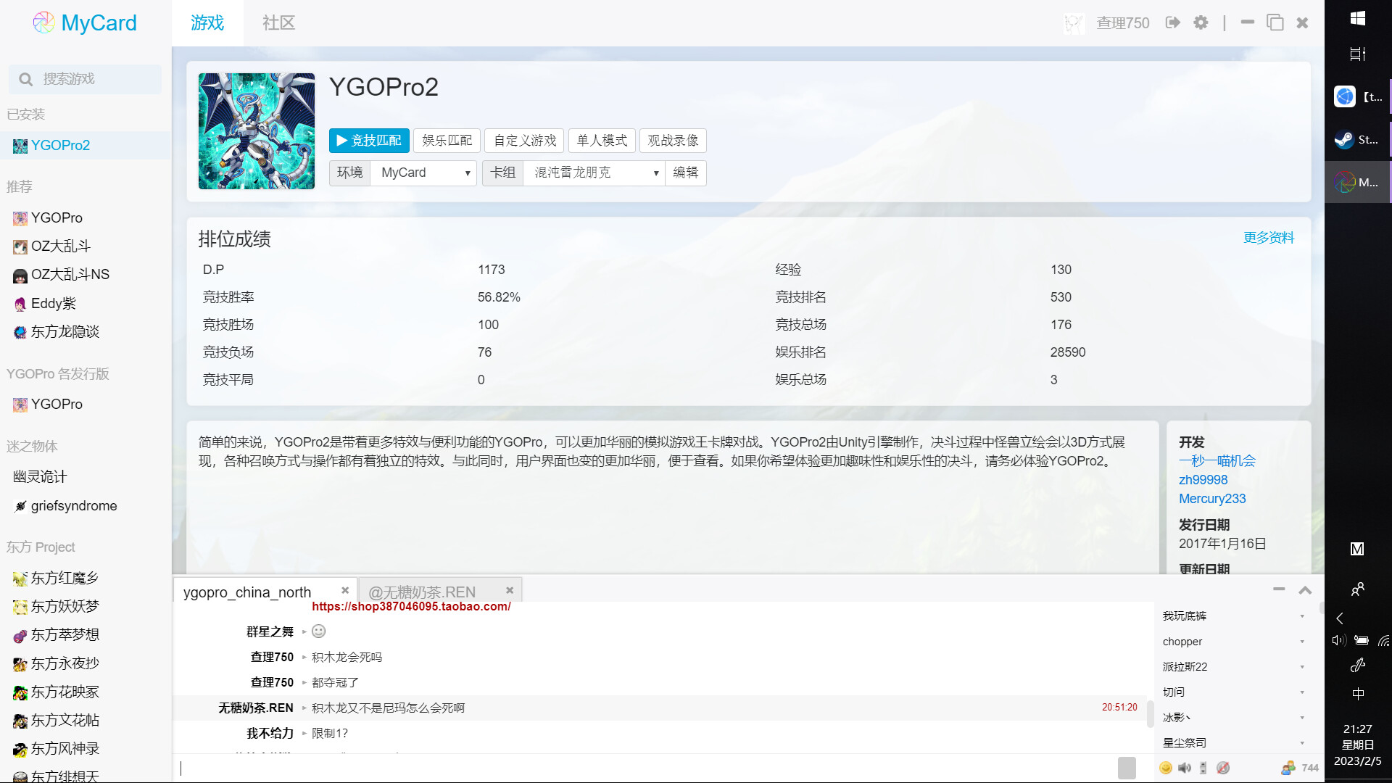Click the 自定义游戏 button
Screen dimensions: 1392x783
[x=525, y=141]
